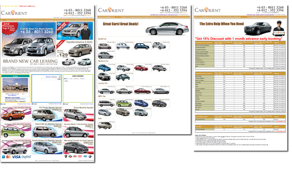Click the Toyota Innova 2.0(A) promotion banner
The height and width of the screenshot is (169, 292).
pos(75,49)
